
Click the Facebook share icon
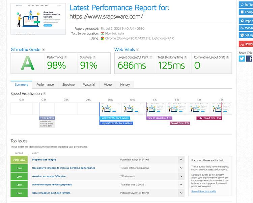[x=250, y=59]
